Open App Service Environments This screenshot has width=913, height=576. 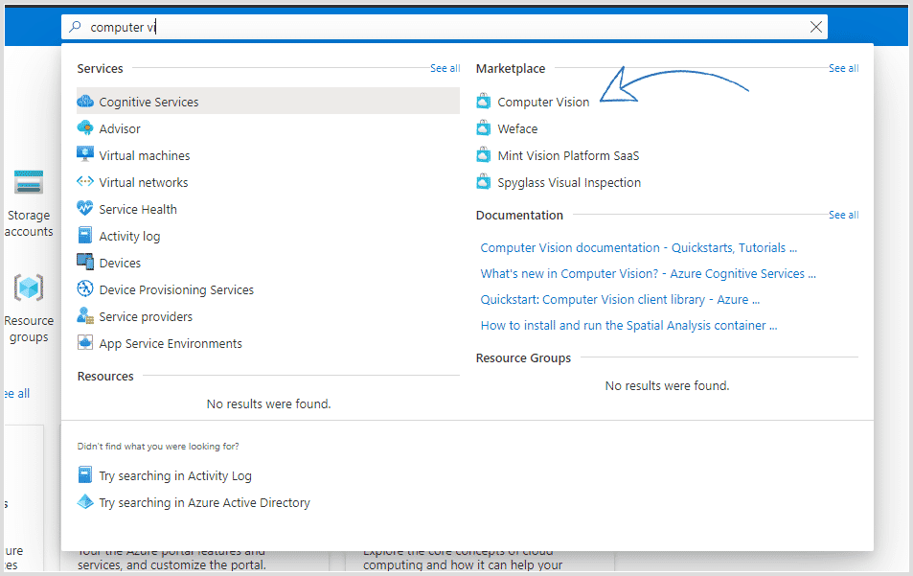[170, 344]
